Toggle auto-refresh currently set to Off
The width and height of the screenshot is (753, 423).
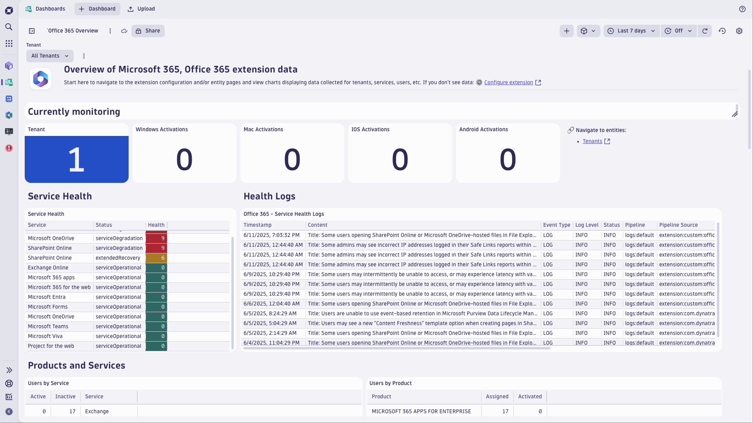(678, 31)
